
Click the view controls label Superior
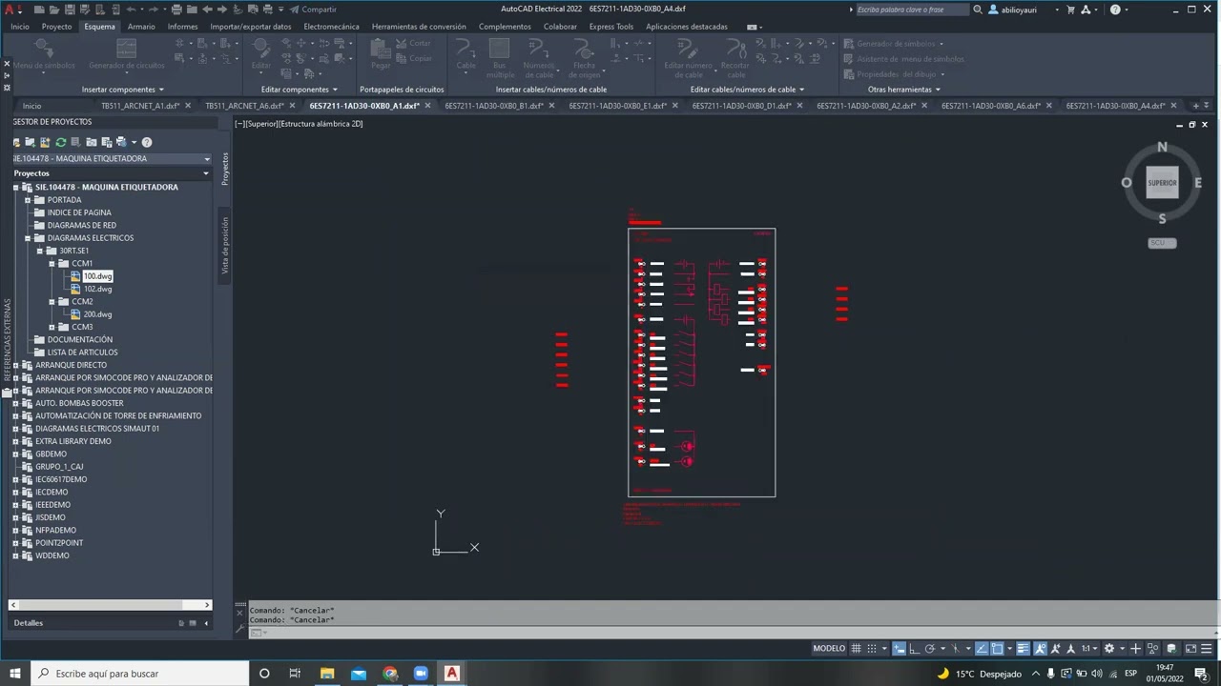point(260,124)
